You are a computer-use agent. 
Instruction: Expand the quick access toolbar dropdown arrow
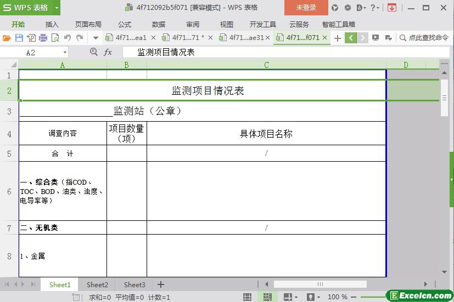pyautogui.click(x=96, y=38)
